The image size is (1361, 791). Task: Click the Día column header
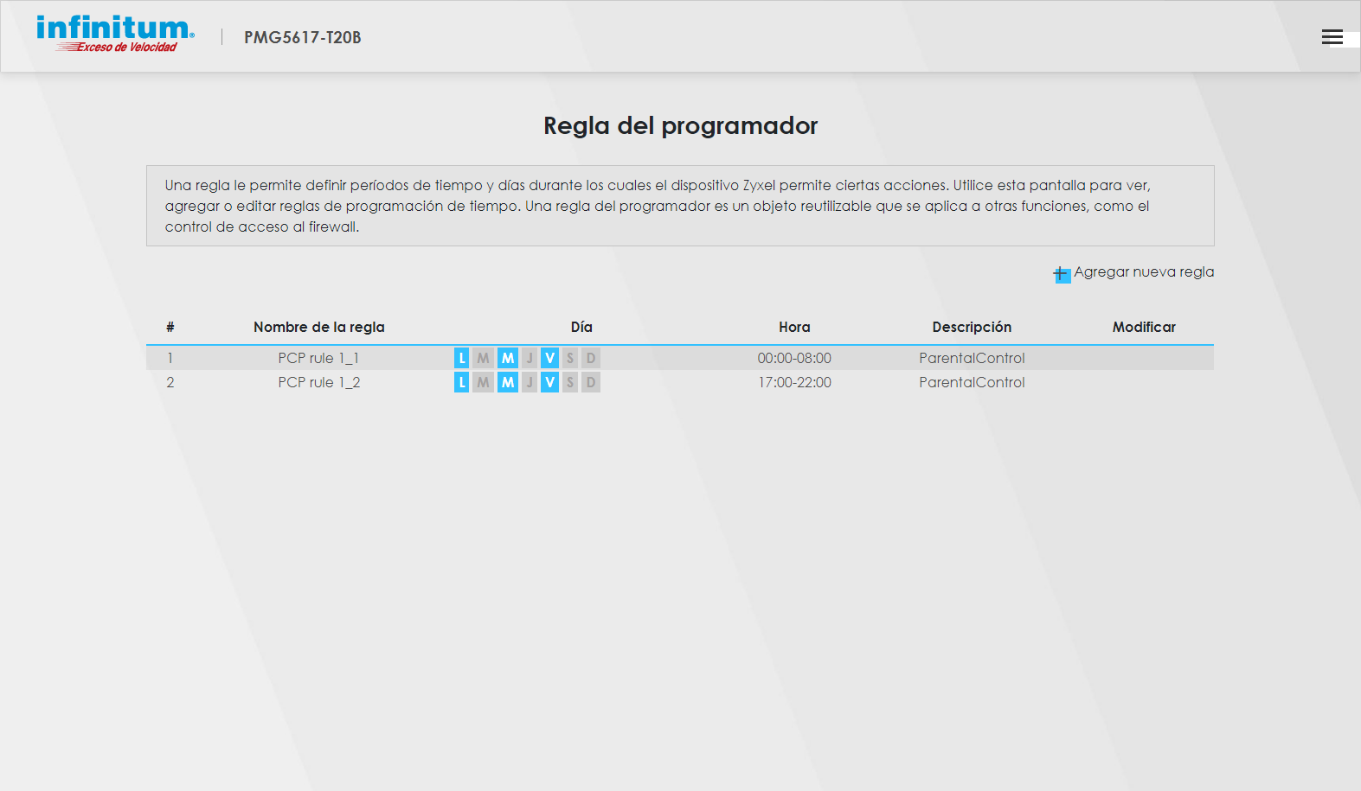(x=581, y=327)
